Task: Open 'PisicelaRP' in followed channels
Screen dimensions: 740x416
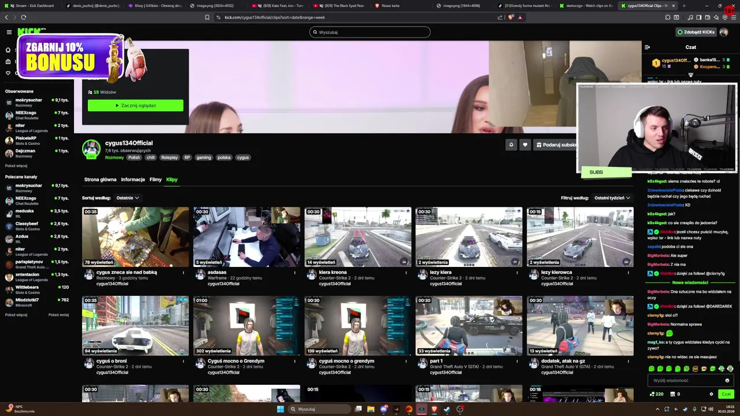Action: [37, 140]
